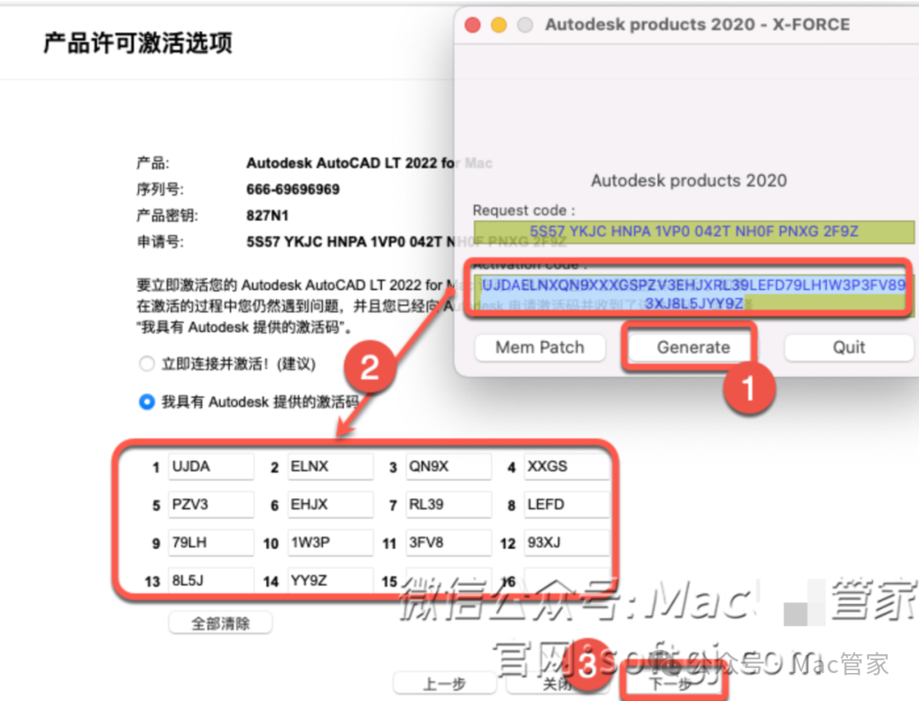This screenshot has height=701, width=919.
Task: Click the product key value 827N1
Action: click(267, 216)
